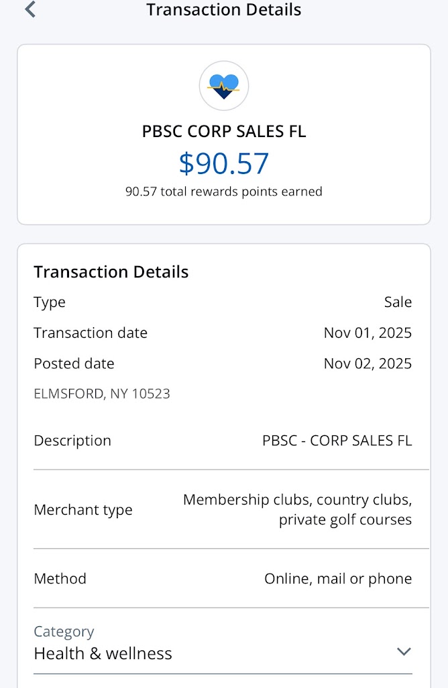Tap the Sale type value
Screen dimensions: 448x688
point(398,302)
